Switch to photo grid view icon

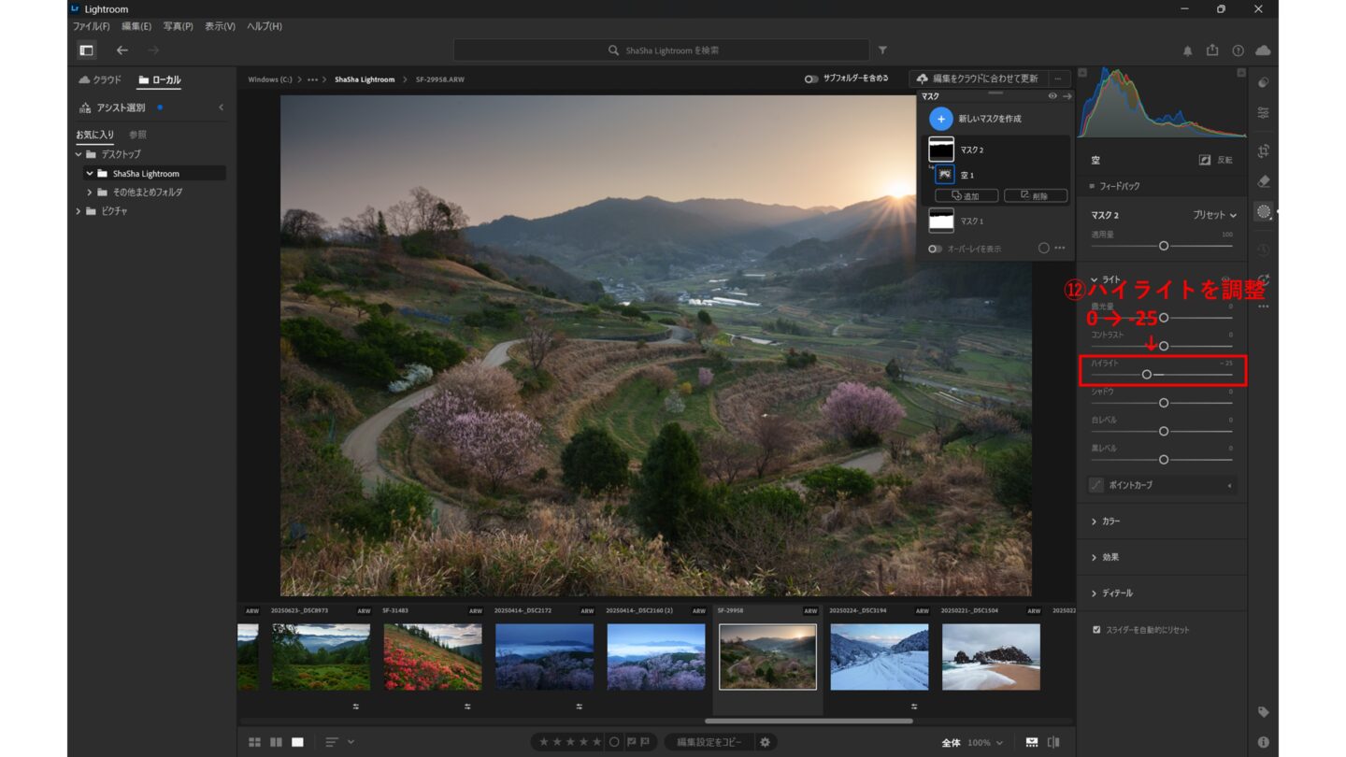[x=254, y=742]
